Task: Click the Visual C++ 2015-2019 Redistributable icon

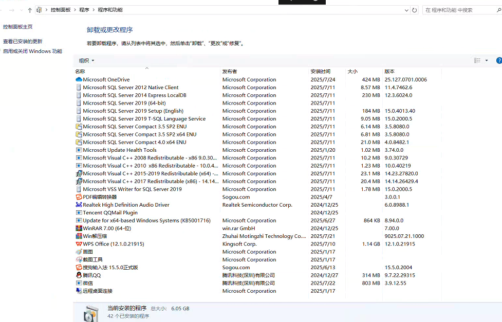Action: (79, 173)
